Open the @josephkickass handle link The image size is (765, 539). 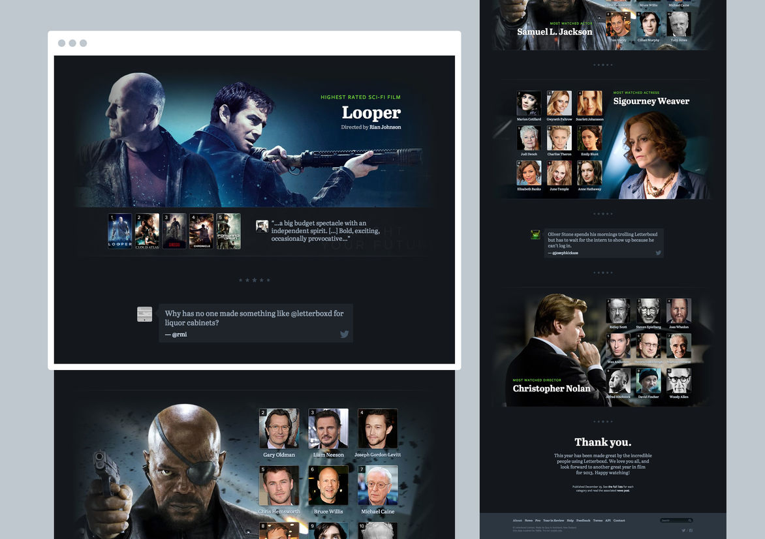pyautogui.click(x=565, y=253)
